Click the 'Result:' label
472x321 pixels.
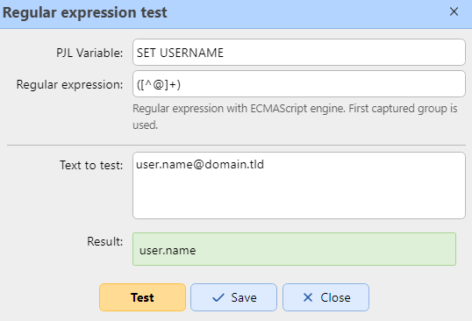click(x=105, y=241)
